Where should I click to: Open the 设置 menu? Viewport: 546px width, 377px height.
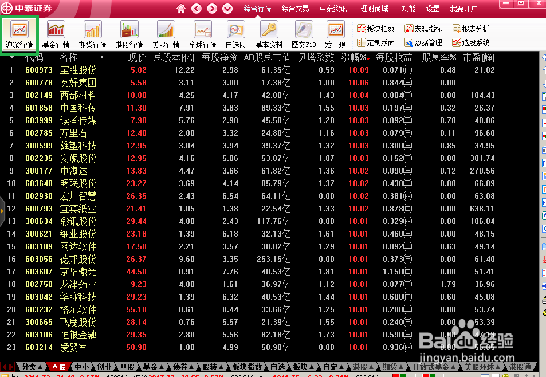coord(433,9)
